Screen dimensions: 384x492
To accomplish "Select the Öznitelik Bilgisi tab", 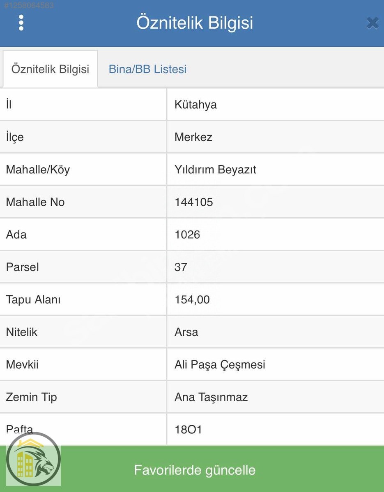I will coord(50,69).
